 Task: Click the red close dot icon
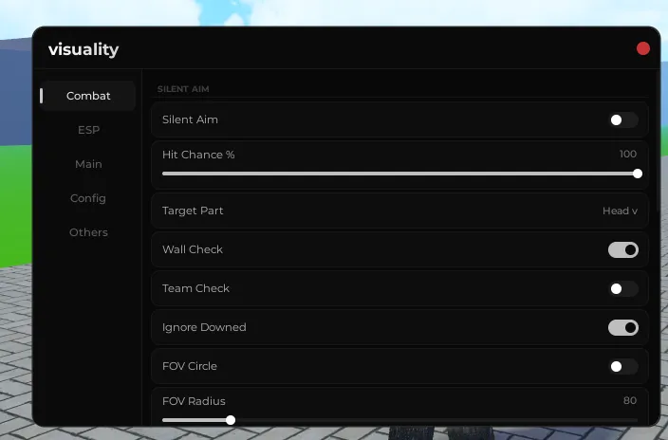tap(643, 48)
